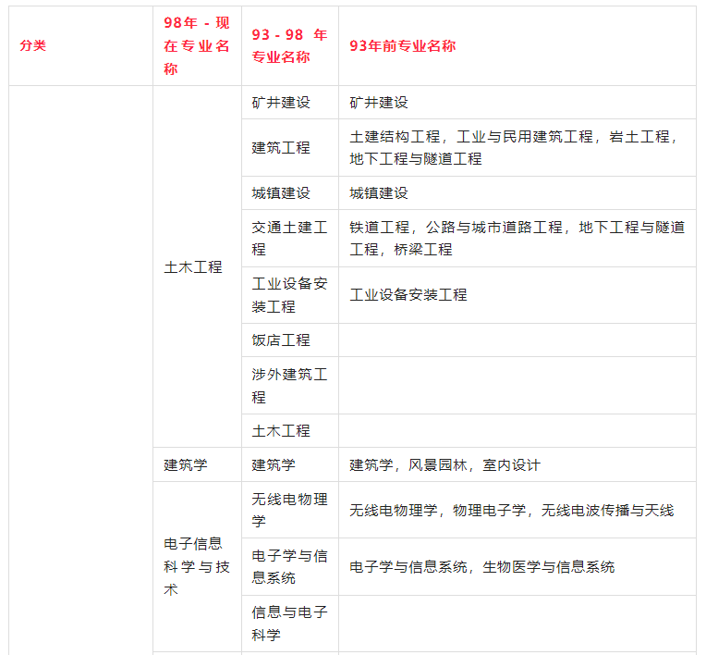Select the cell containing 生物医学与信息系统
The width and height of the screenshot is (706, 655).
(x=481, y=566)
